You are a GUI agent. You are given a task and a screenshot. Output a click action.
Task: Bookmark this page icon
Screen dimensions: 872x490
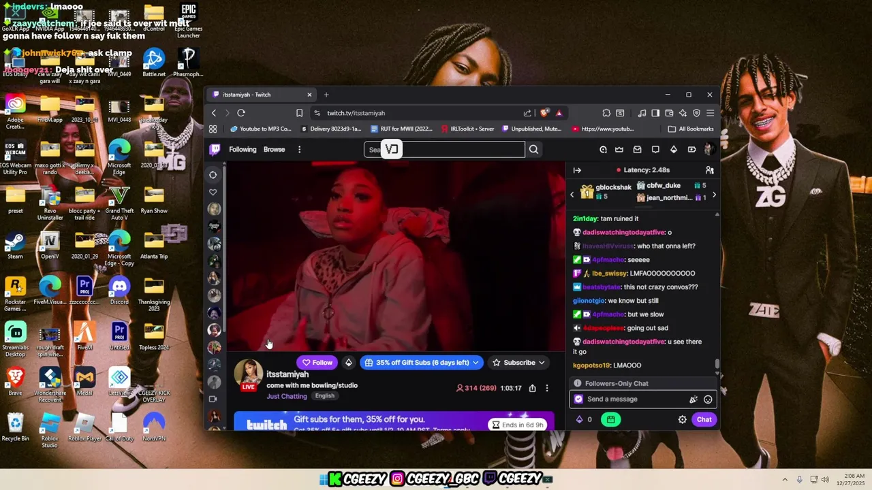[x=299, y=113]
